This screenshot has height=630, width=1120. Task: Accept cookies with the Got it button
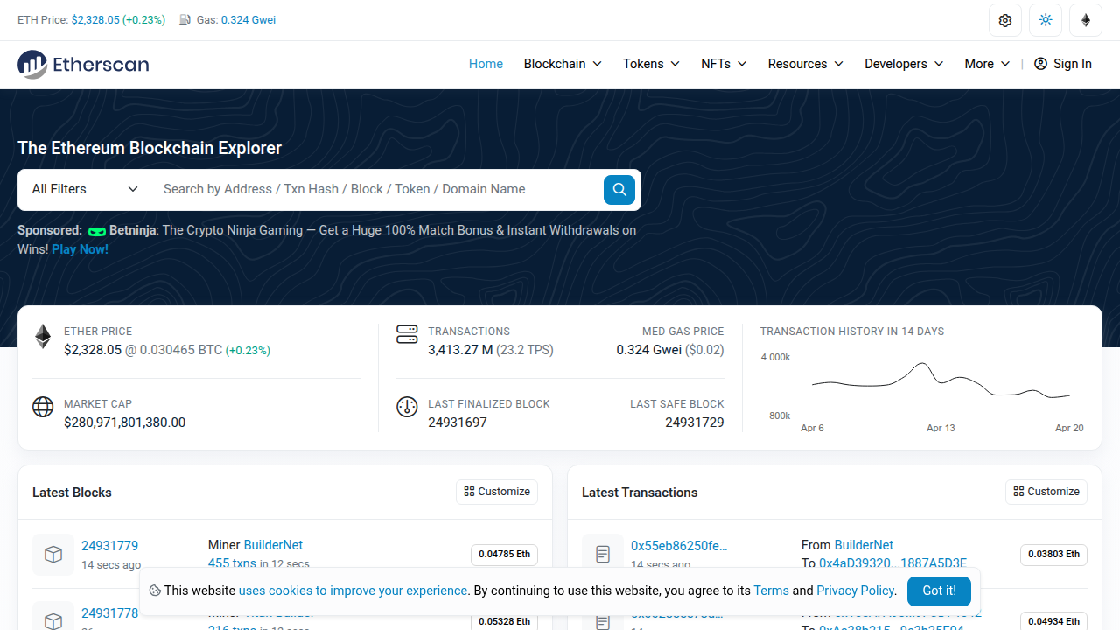pos(939,591)
